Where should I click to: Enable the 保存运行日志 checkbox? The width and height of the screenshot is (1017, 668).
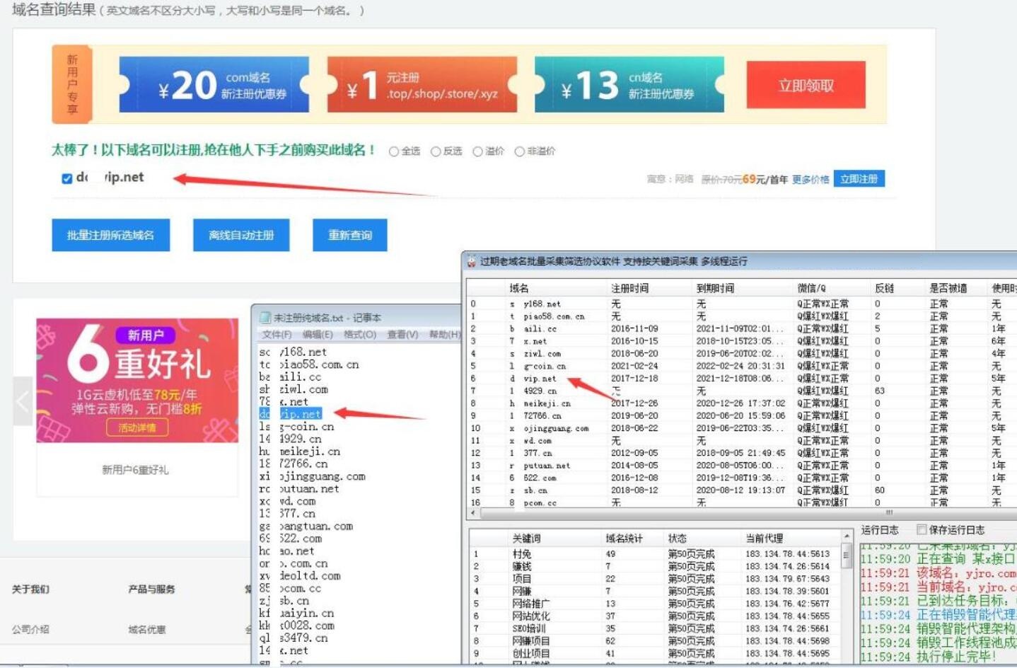pos(922,530)
